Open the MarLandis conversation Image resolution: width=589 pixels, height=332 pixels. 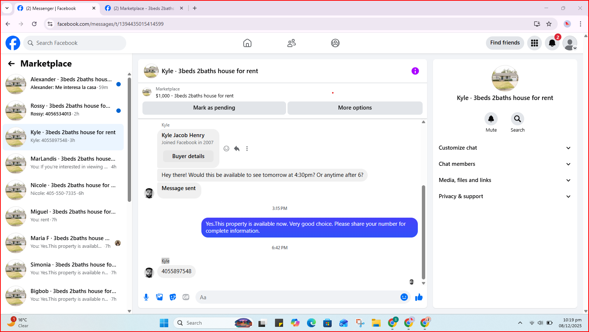pyautogui.click(x=63, y=164)
